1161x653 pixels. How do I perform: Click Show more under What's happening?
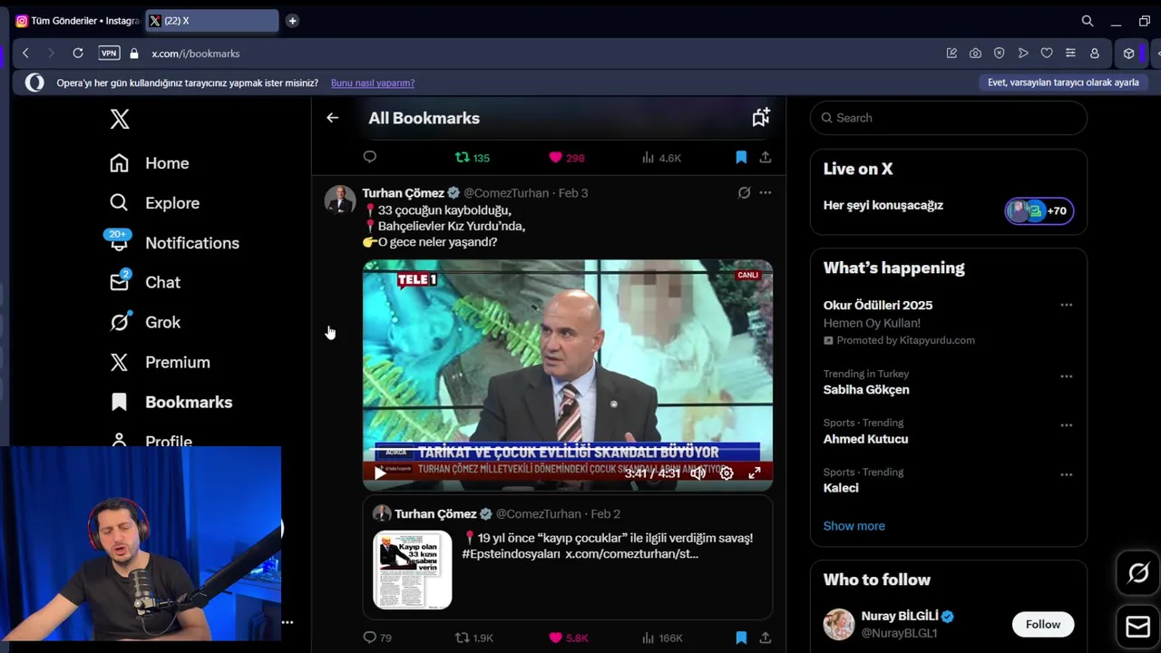point(854,526)
